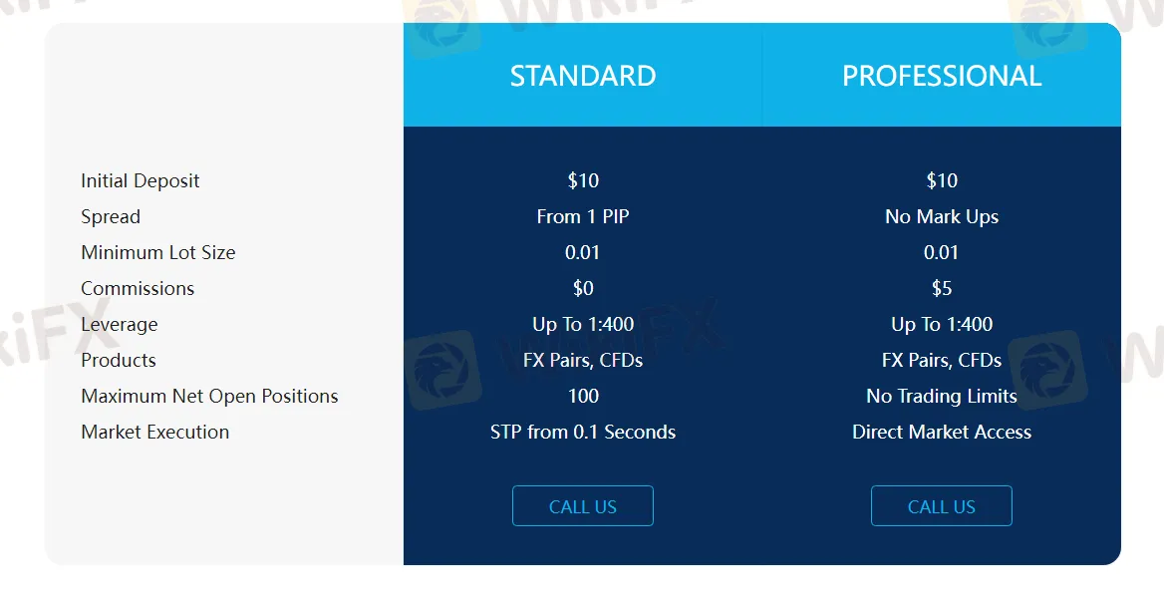Select the Leverage row label
The image size is (1164, 597).
[119, 324]
